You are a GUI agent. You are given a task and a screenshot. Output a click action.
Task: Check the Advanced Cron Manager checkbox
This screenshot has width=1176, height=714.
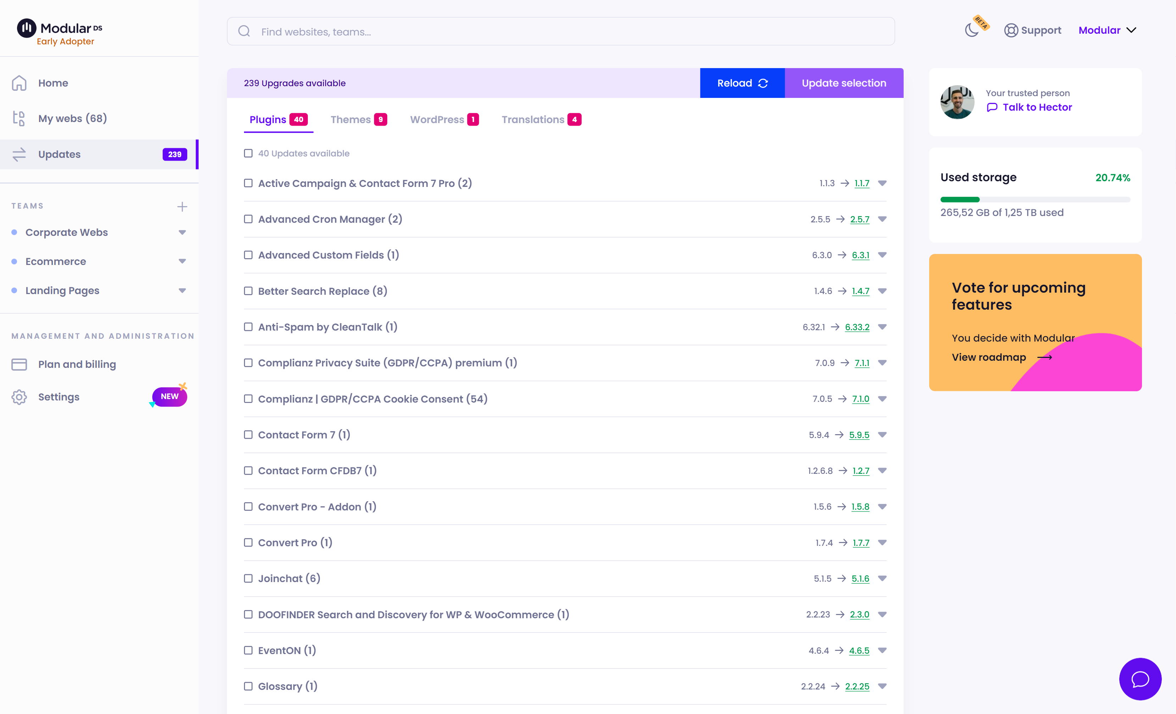[x=248, y=219]
